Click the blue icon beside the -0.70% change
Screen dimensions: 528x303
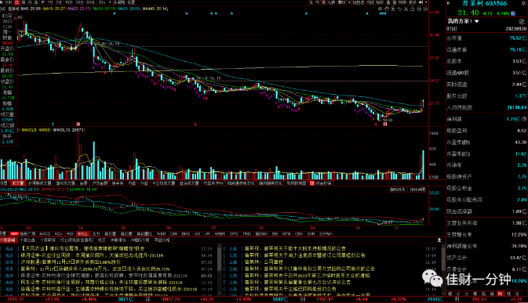(x=513, y=13)
